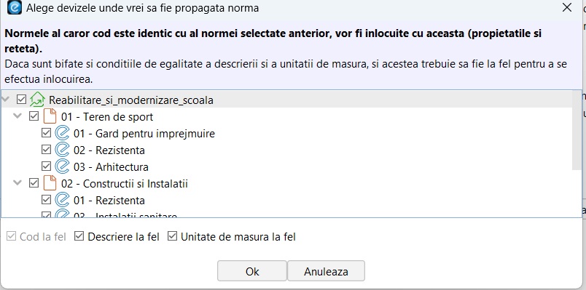Collapse the 02 - Constructii si Instalatii branch

point(17,182)
